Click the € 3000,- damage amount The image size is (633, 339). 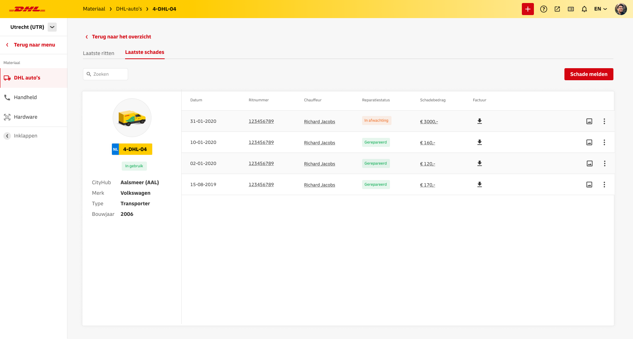(x=429, y=122)
